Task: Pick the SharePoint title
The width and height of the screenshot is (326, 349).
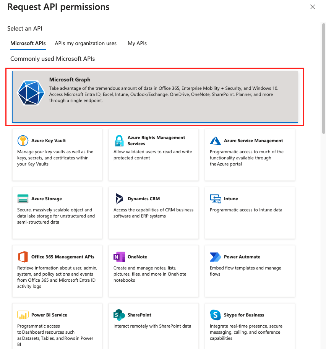Action: point(139,315)
